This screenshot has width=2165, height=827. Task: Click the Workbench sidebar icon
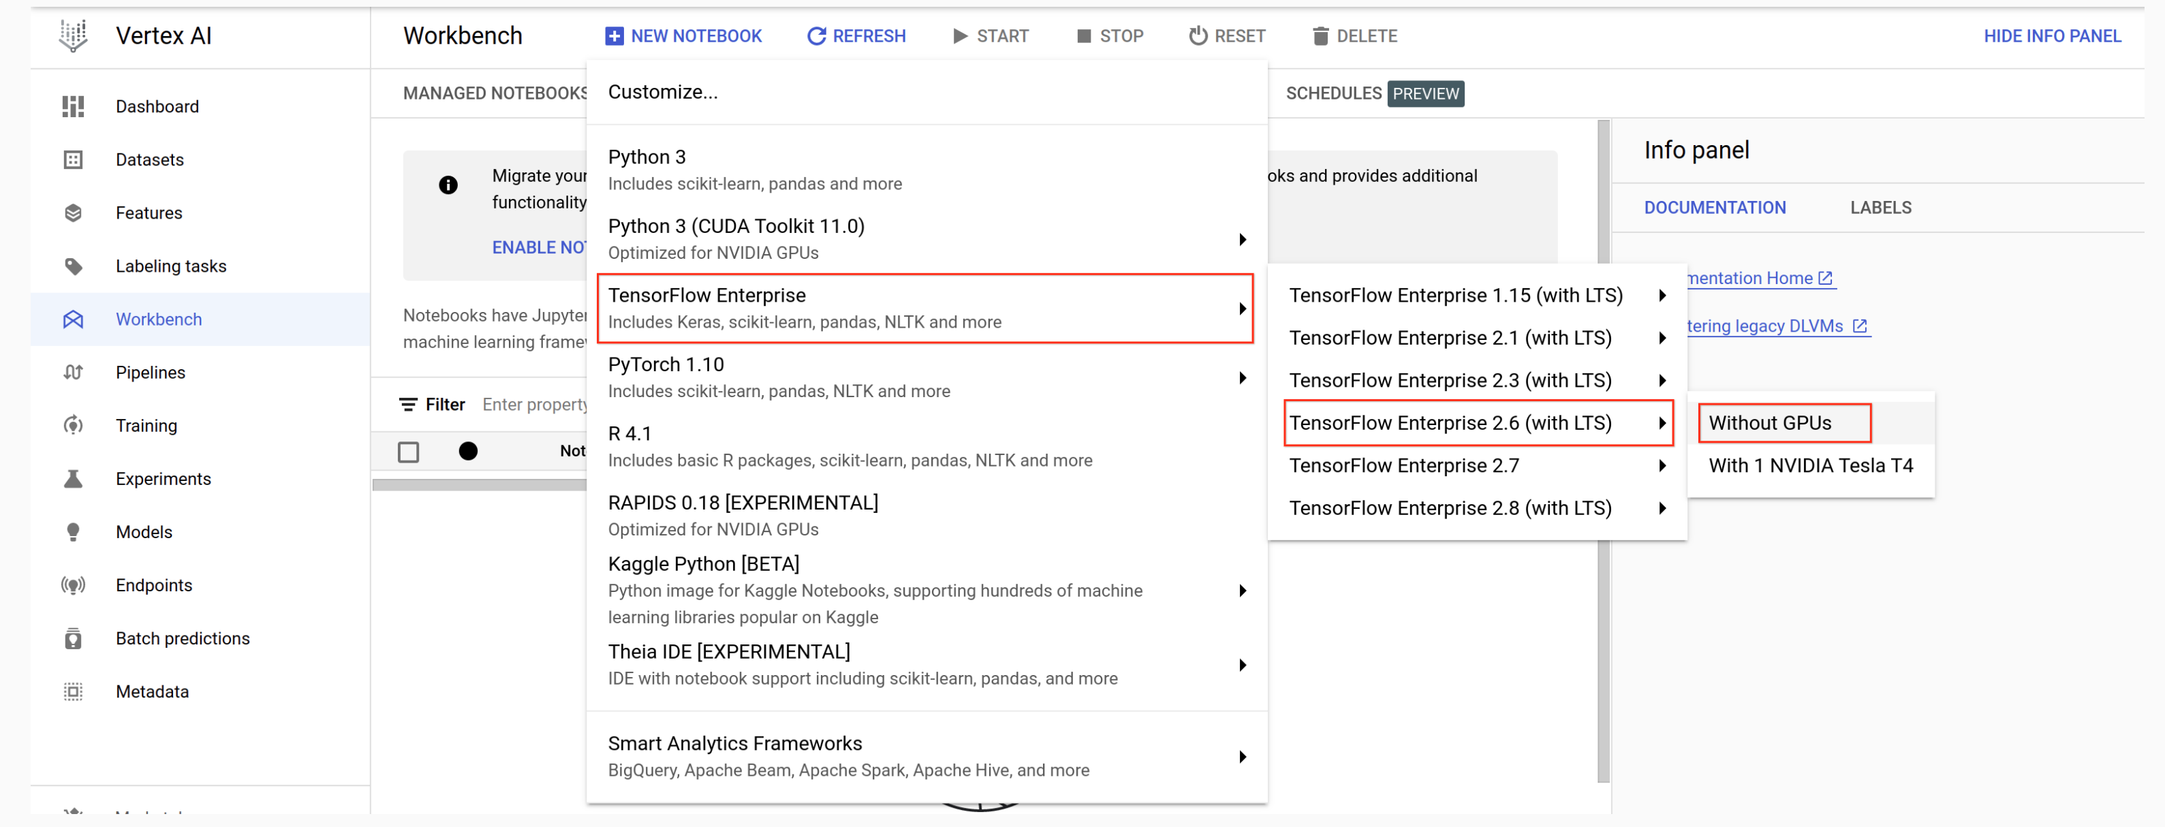[x=73, y=319]
